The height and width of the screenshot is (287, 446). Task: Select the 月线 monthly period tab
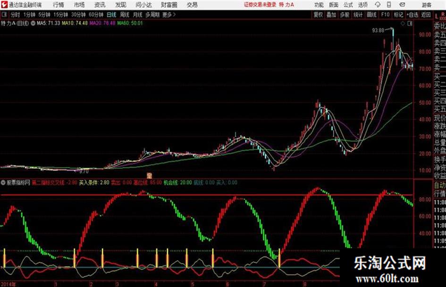tap(138, 15)
